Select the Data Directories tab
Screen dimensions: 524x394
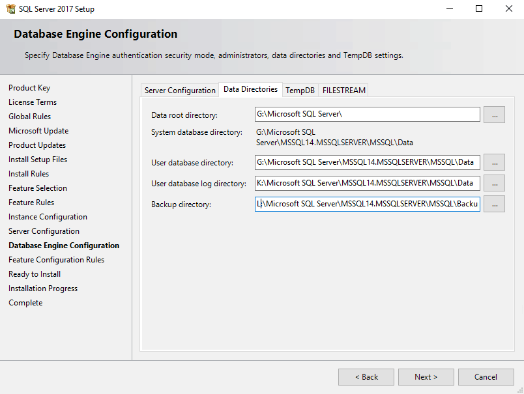tap(250, 89)
